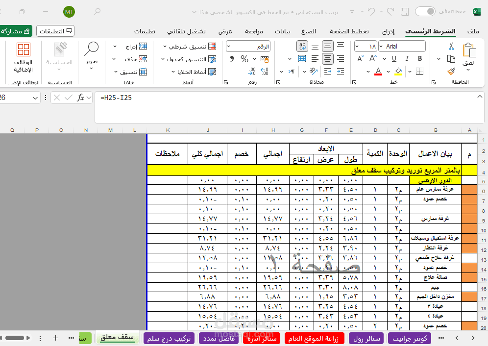Switch to Page Layout tab
This screenshot has height=346, width=488.
349,31
